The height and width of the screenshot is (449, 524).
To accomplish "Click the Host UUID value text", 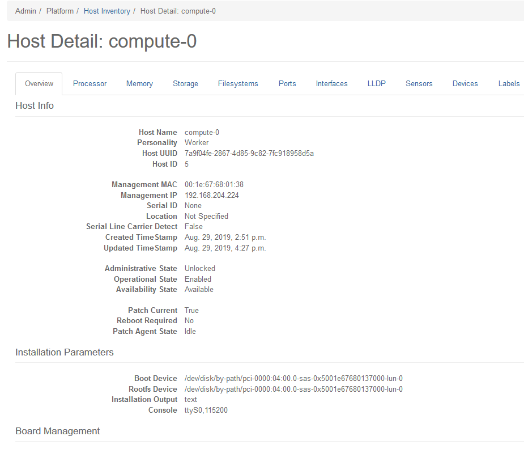I will (x=249, y=154).
